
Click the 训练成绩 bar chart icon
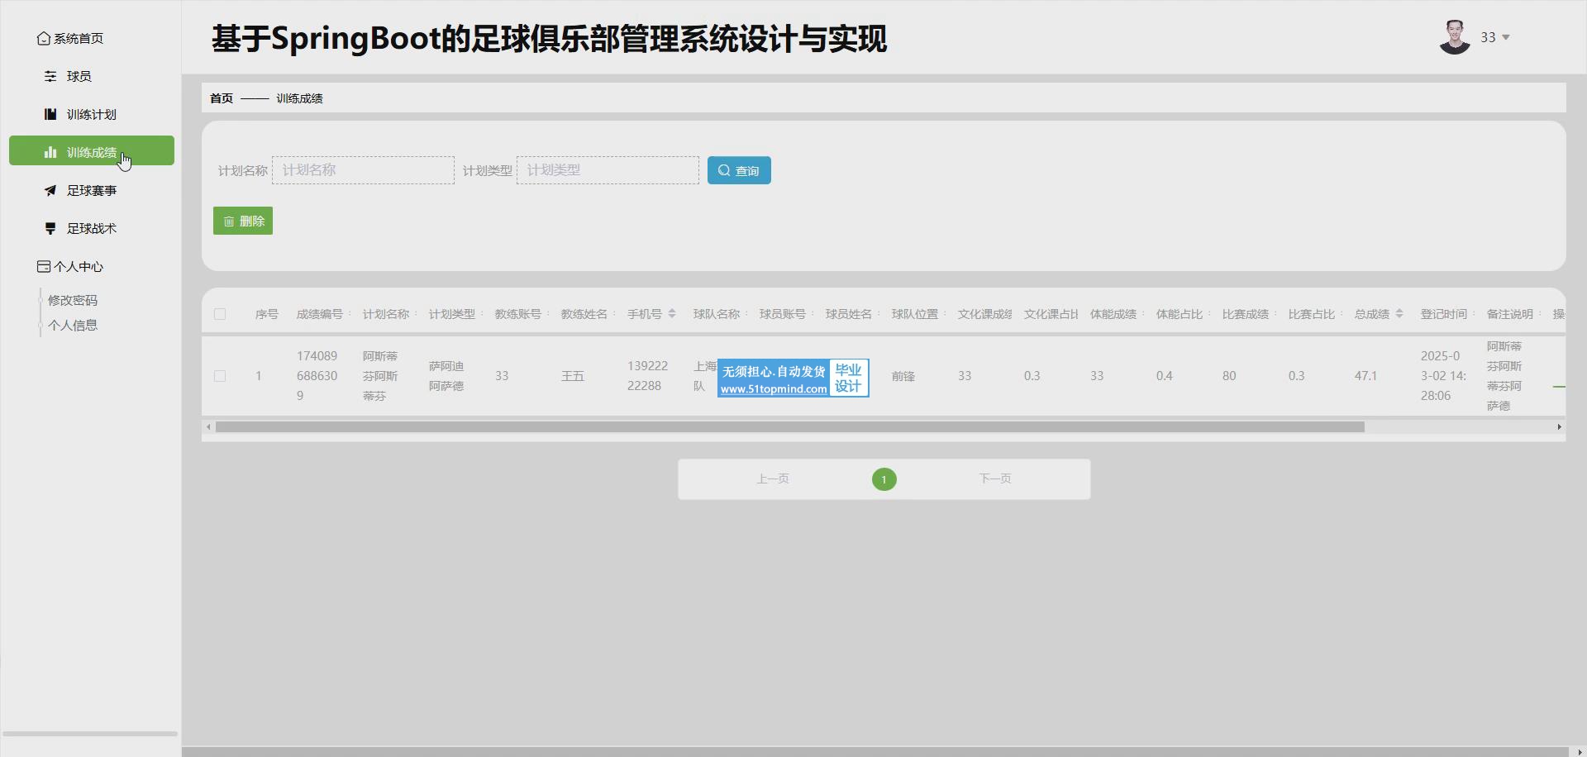pos(50,152)
